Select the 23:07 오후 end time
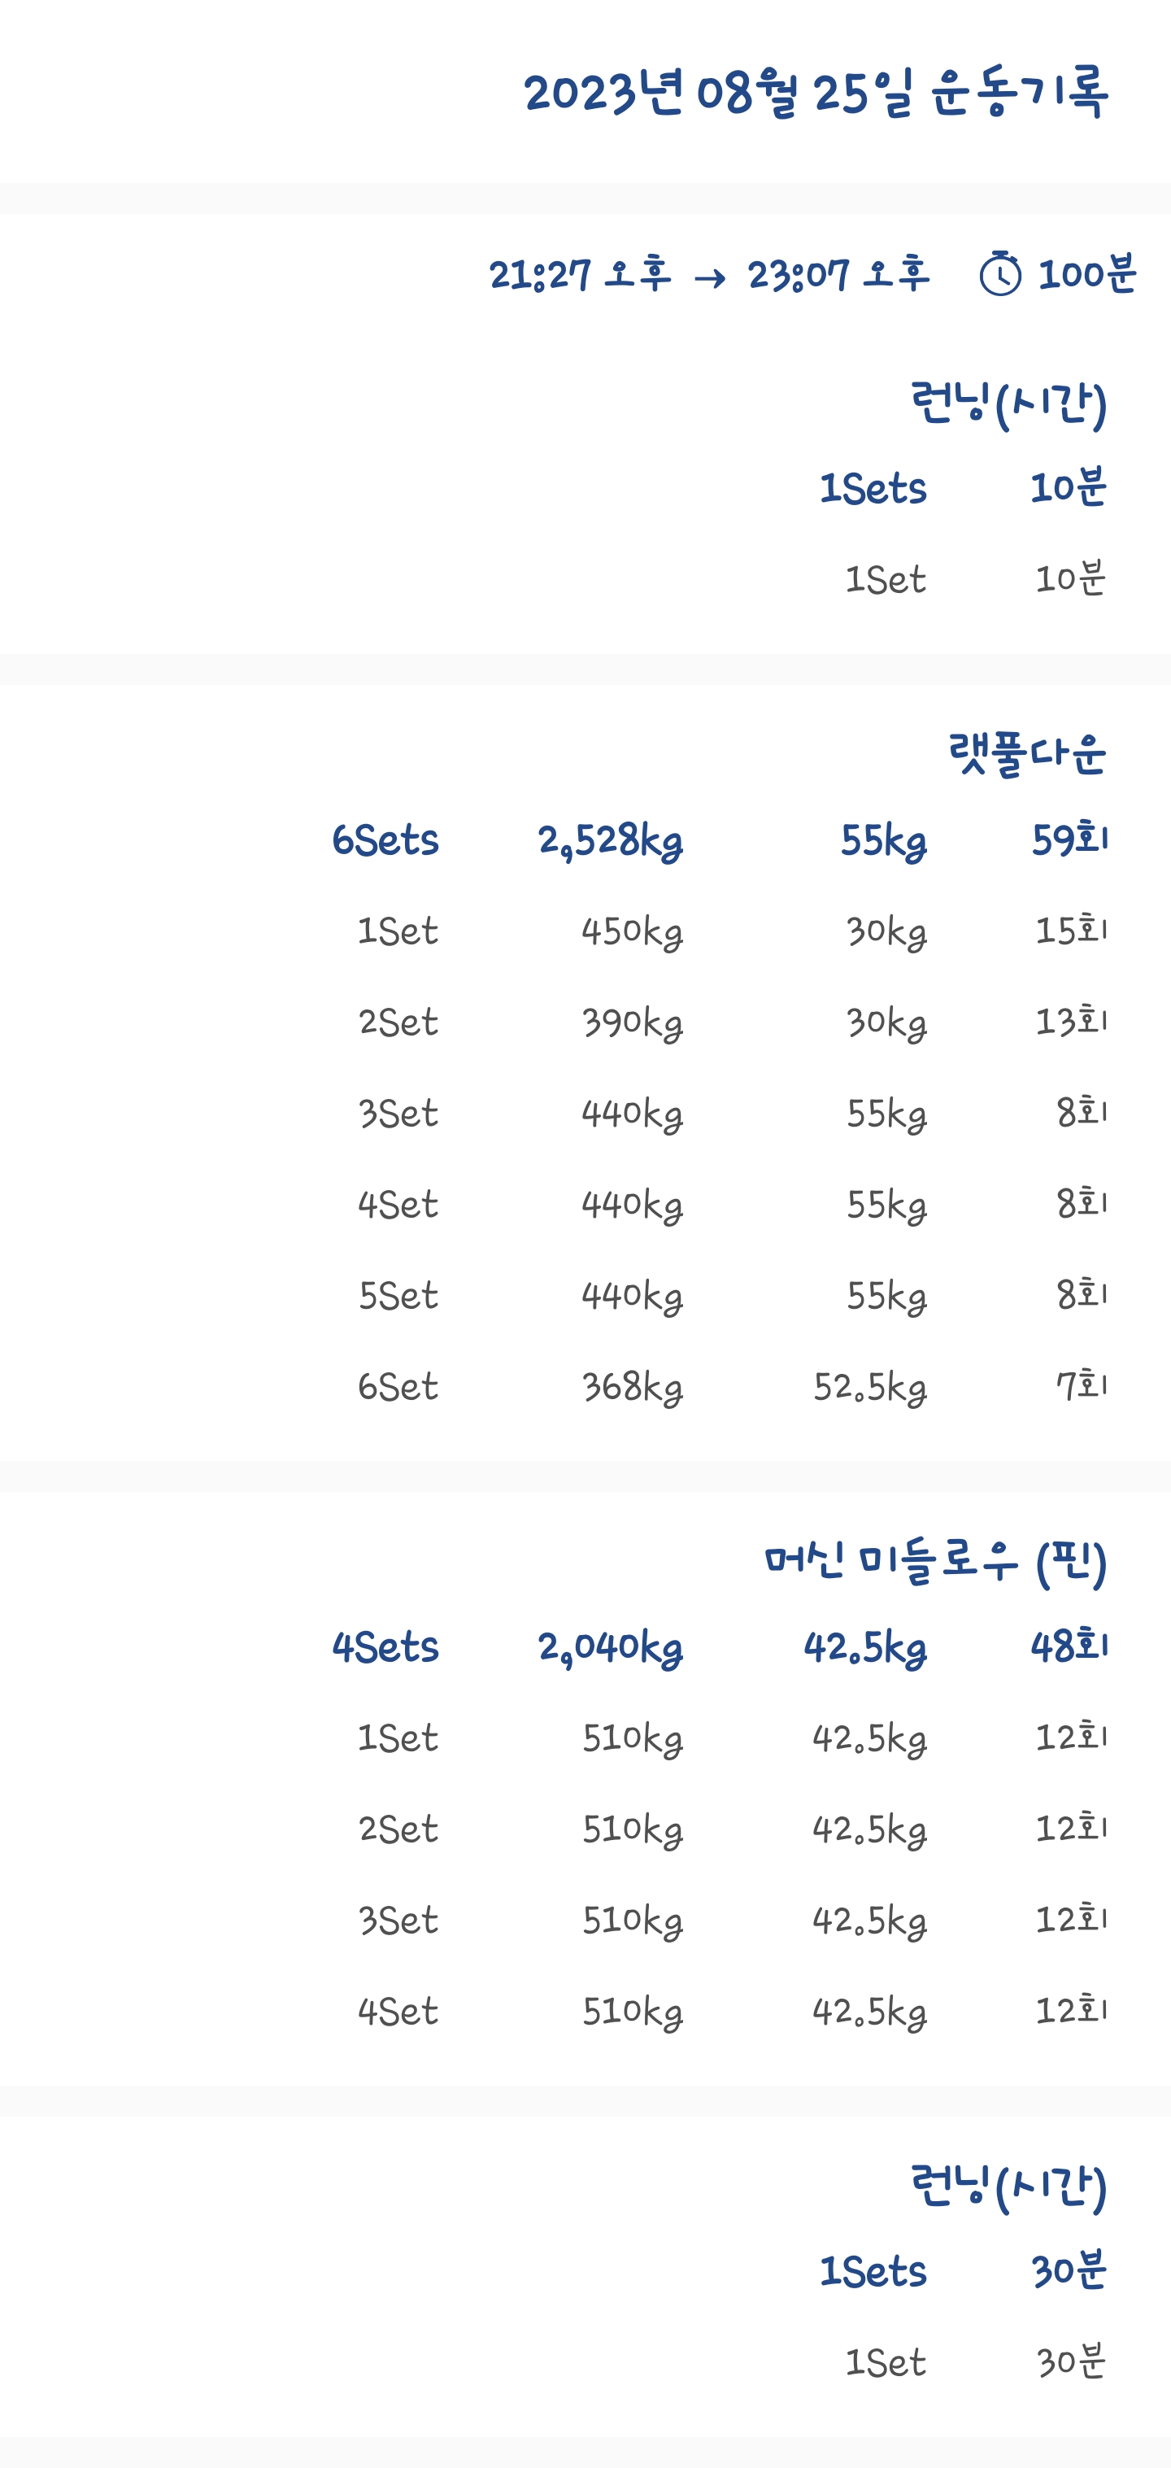1171x2468 pixels. pyautogui.click(x=838, y=275)
